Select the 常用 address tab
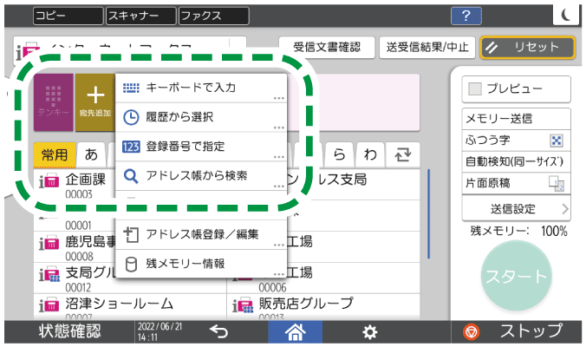This screenshot has width=586, height=347. click(55, 154)
